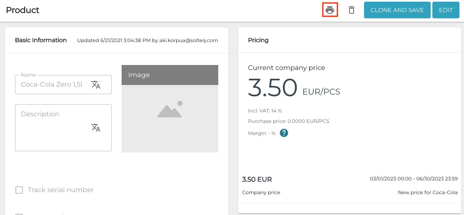Open product editing with EDIT button
464x215 pixels.
point(445,10)
